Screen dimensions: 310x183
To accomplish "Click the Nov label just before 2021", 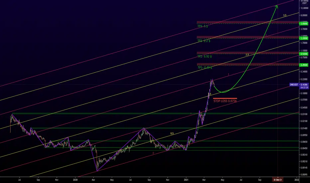I will click(167, 180).
